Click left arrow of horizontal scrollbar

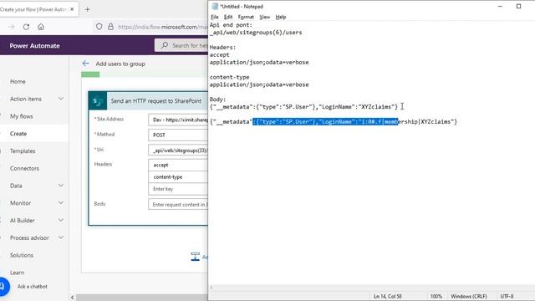[x=73, y=298]
